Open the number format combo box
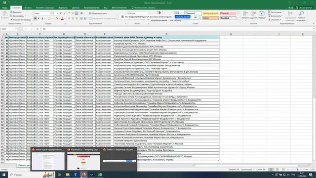 point(139,13)
